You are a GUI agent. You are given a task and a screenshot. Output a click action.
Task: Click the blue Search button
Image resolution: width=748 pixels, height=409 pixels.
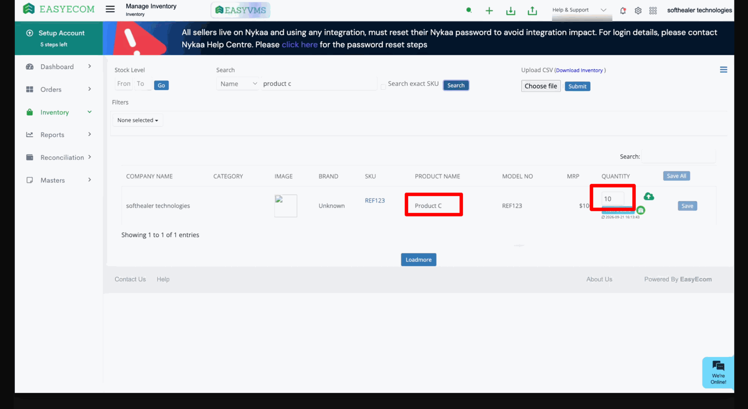(456, 85)
